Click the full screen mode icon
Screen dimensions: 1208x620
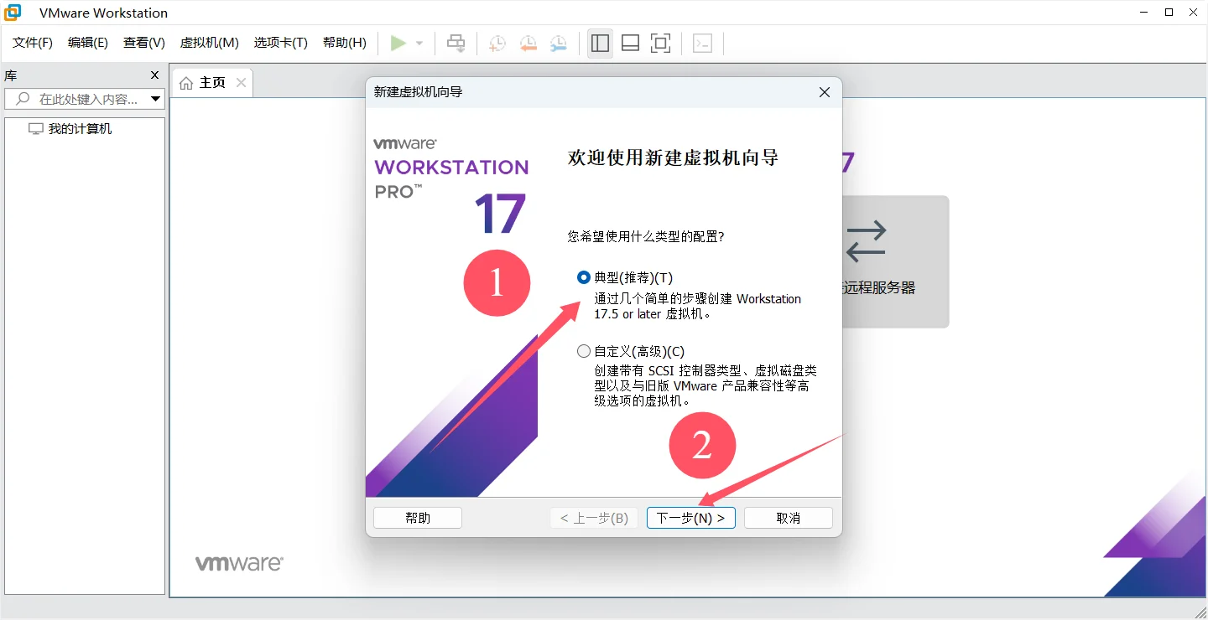click(x=661, y=43)
